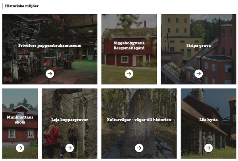Open Kulturvägar - vägar till historien title
This screenshot has height=161, width=238.
[139, 120]
